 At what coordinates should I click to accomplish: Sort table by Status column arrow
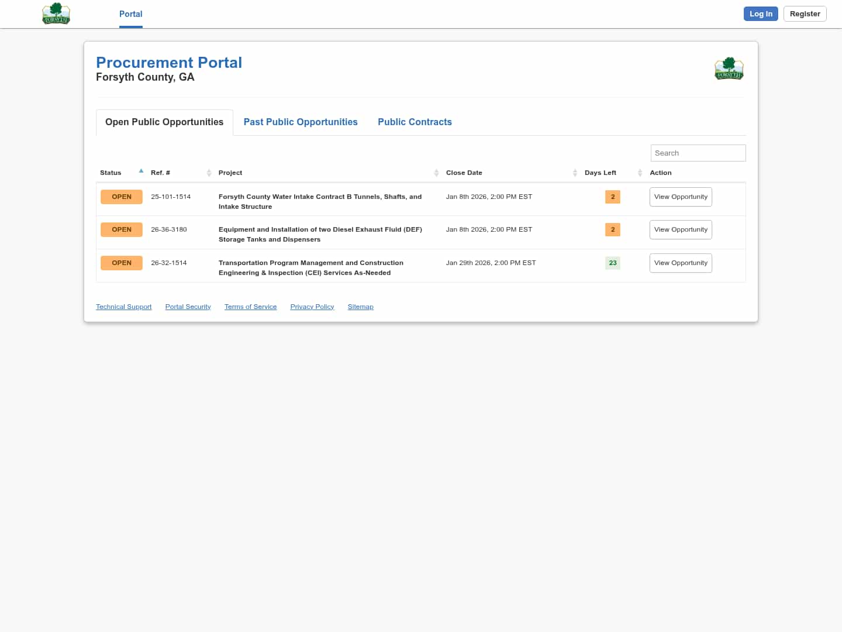[x=141, y=171]
